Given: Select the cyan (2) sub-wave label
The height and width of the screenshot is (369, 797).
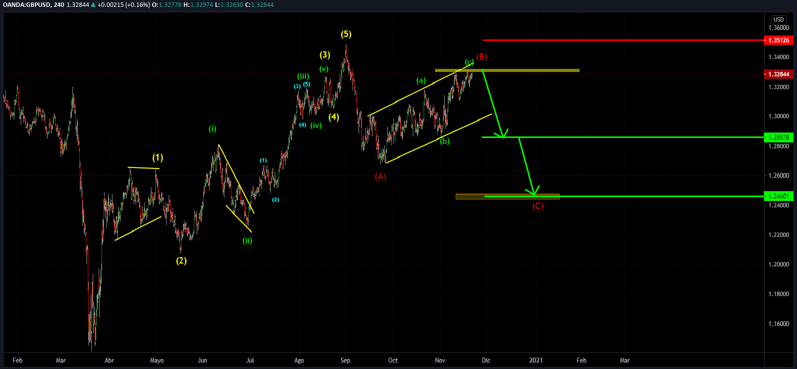Looking at the screenshot, I should tap(276, 200).
